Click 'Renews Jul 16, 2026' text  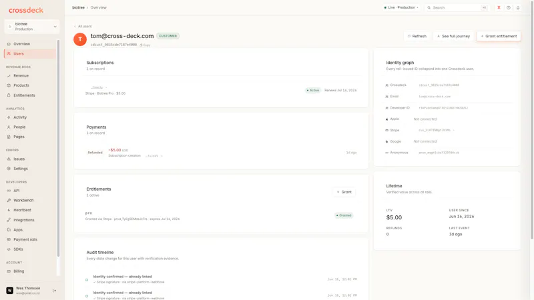tap(340, 91)
